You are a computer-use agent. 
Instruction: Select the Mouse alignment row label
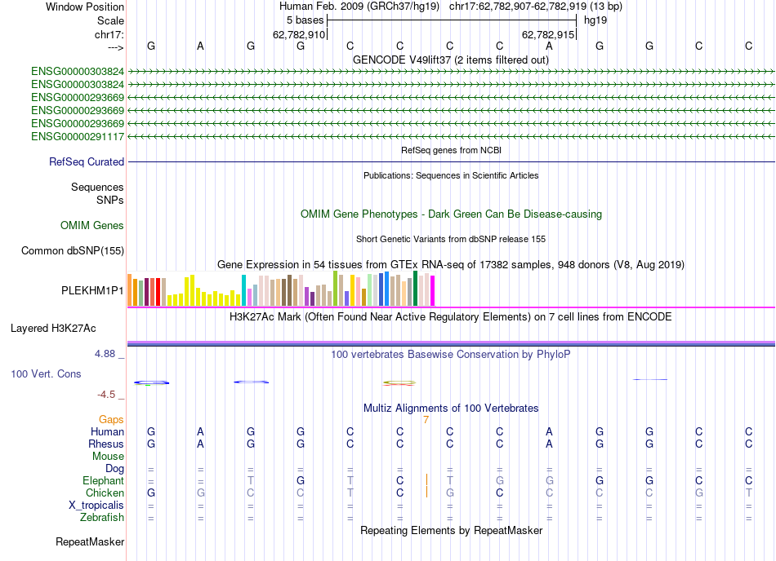[108, 457]
